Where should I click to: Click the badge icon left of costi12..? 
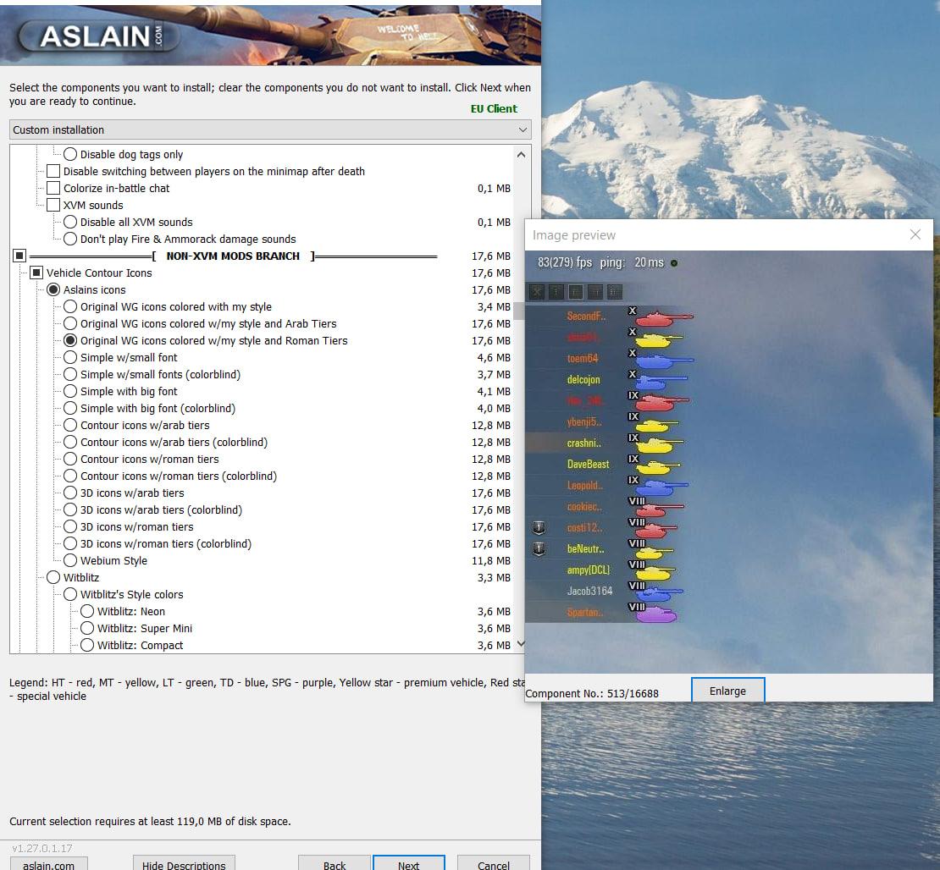pyautogui.click(x=539, y=528)
